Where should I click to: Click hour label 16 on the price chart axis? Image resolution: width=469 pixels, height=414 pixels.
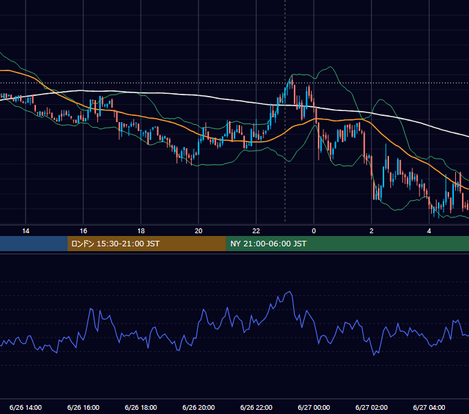(x=83, y=230)
